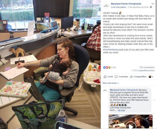Open the comment's three-dot options

[154, 100]
